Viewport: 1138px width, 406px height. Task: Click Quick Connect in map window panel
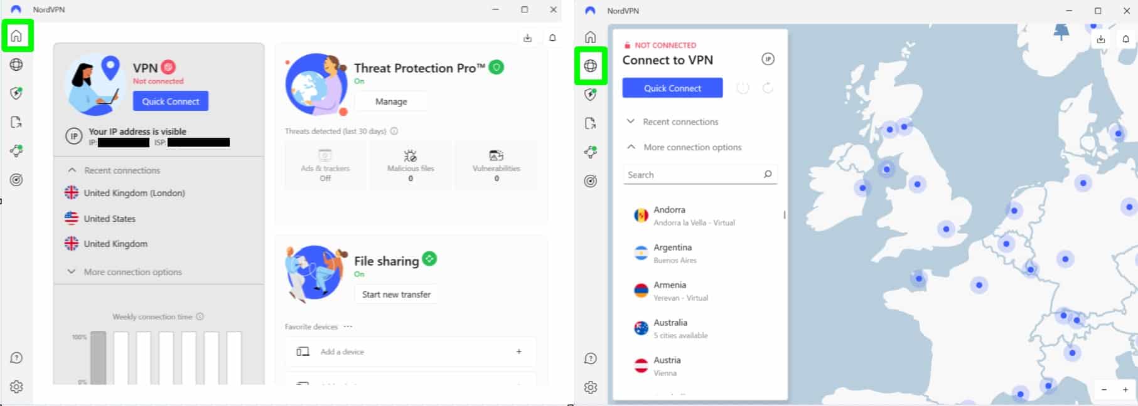point(672,88)
